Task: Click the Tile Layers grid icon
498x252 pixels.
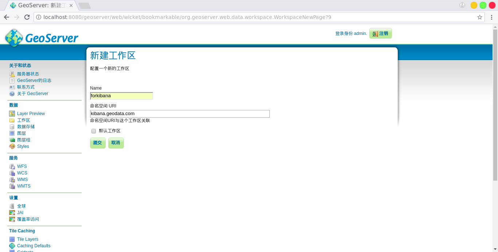Action: point(12,239)
